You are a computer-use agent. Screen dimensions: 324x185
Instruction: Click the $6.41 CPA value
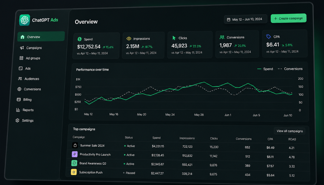pyautogui.click(x=273, y=45)
